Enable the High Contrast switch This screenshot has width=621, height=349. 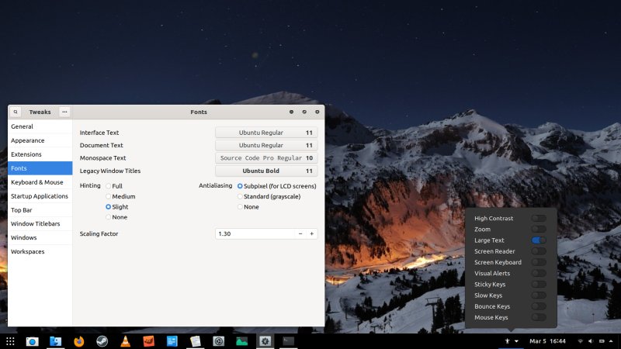point(539,219)
